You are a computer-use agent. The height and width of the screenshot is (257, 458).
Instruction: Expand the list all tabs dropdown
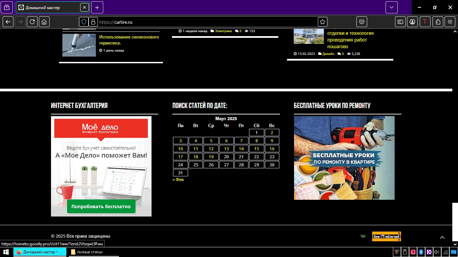tap(391, 7)
